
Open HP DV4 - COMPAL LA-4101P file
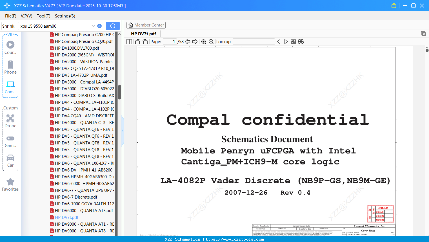(x=82, y=102)
